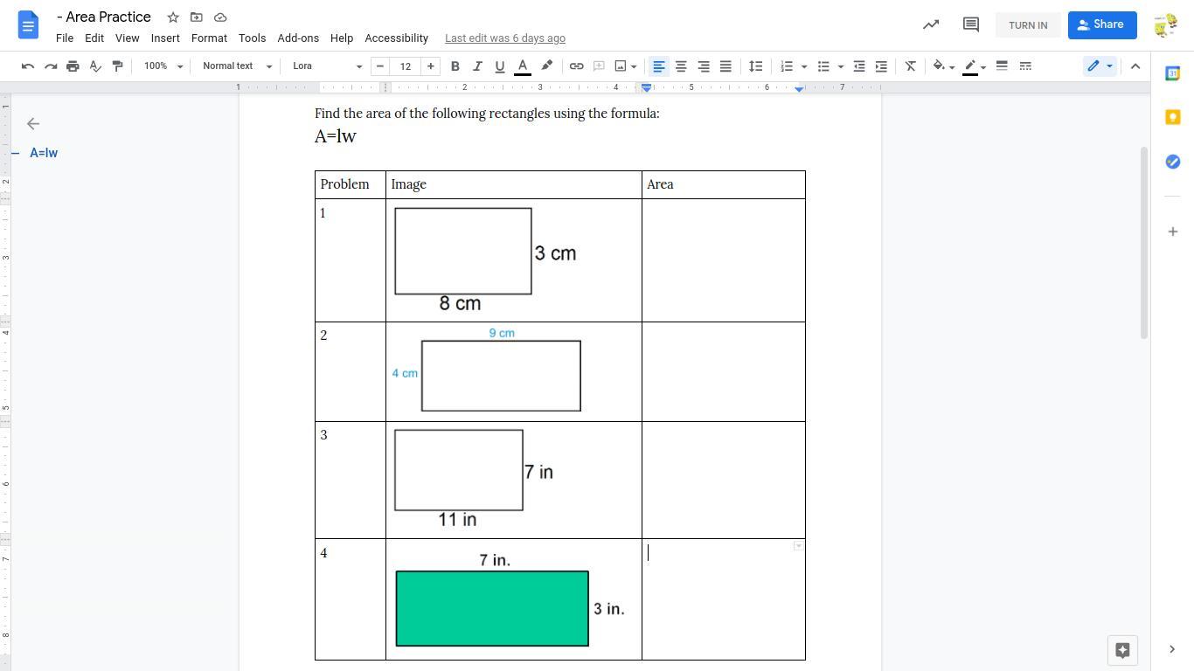Viewport: 1194px width, 671px height.
Task: Open editing mode dropdown
Action: point(1100,66)
